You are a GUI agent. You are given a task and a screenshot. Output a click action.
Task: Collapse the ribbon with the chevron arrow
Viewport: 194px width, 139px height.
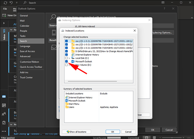192,18
